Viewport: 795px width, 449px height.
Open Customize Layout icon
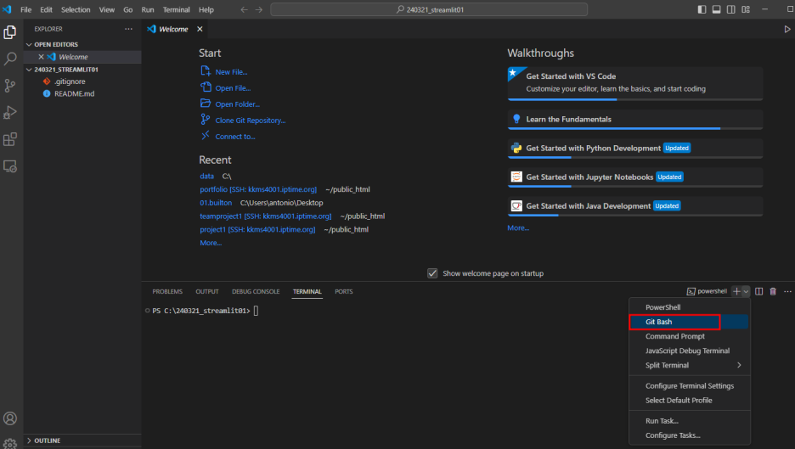[746, 9]
